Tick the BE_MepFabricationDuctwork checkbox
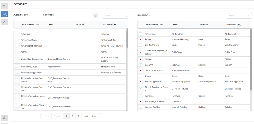Screen dimensions: 254x124 16,88
